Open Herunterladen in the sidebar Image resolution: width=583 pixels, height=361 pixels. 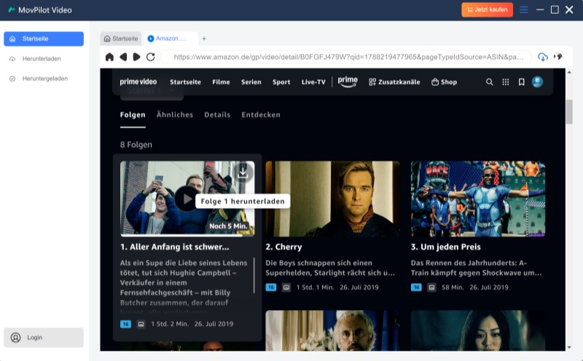pyautogui.click(x=42, y=59)
